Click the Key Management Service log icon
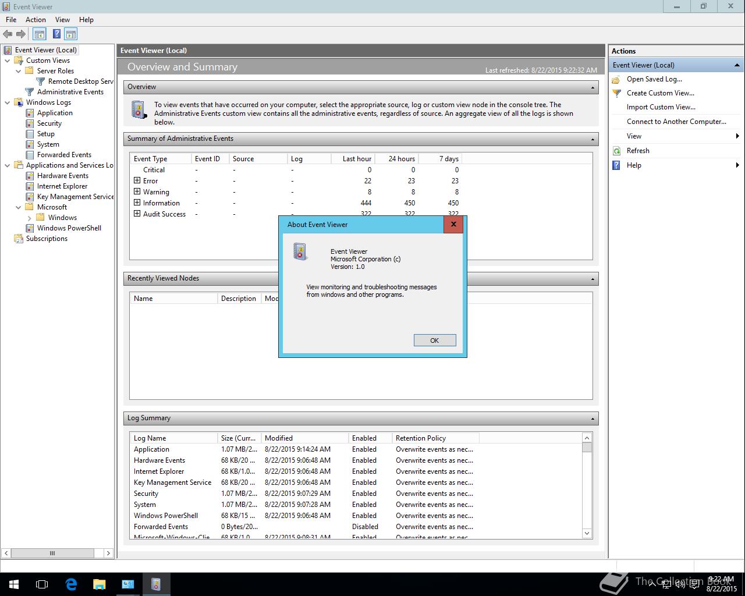The image size is (745, 596). pos(30,197)
